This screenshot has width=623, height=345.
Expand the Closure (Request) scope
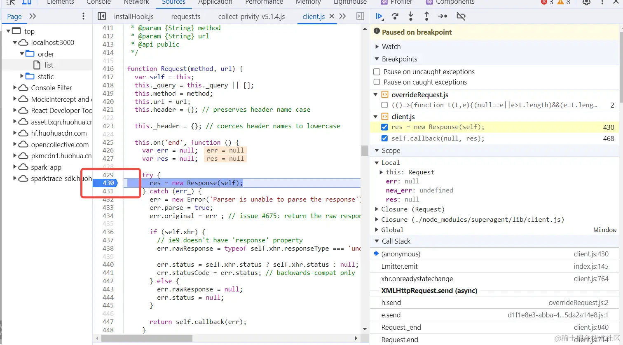coord(377,209)
